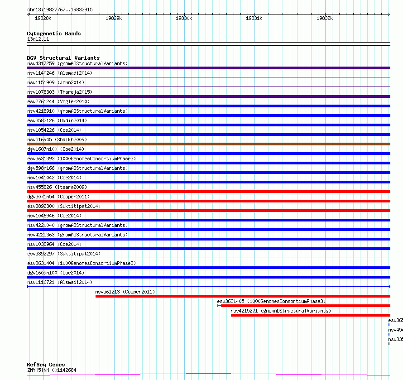Open esv3631405 1000Genomes variant label
The width and height of the screenshot is (403, 380).
[271, 301]
